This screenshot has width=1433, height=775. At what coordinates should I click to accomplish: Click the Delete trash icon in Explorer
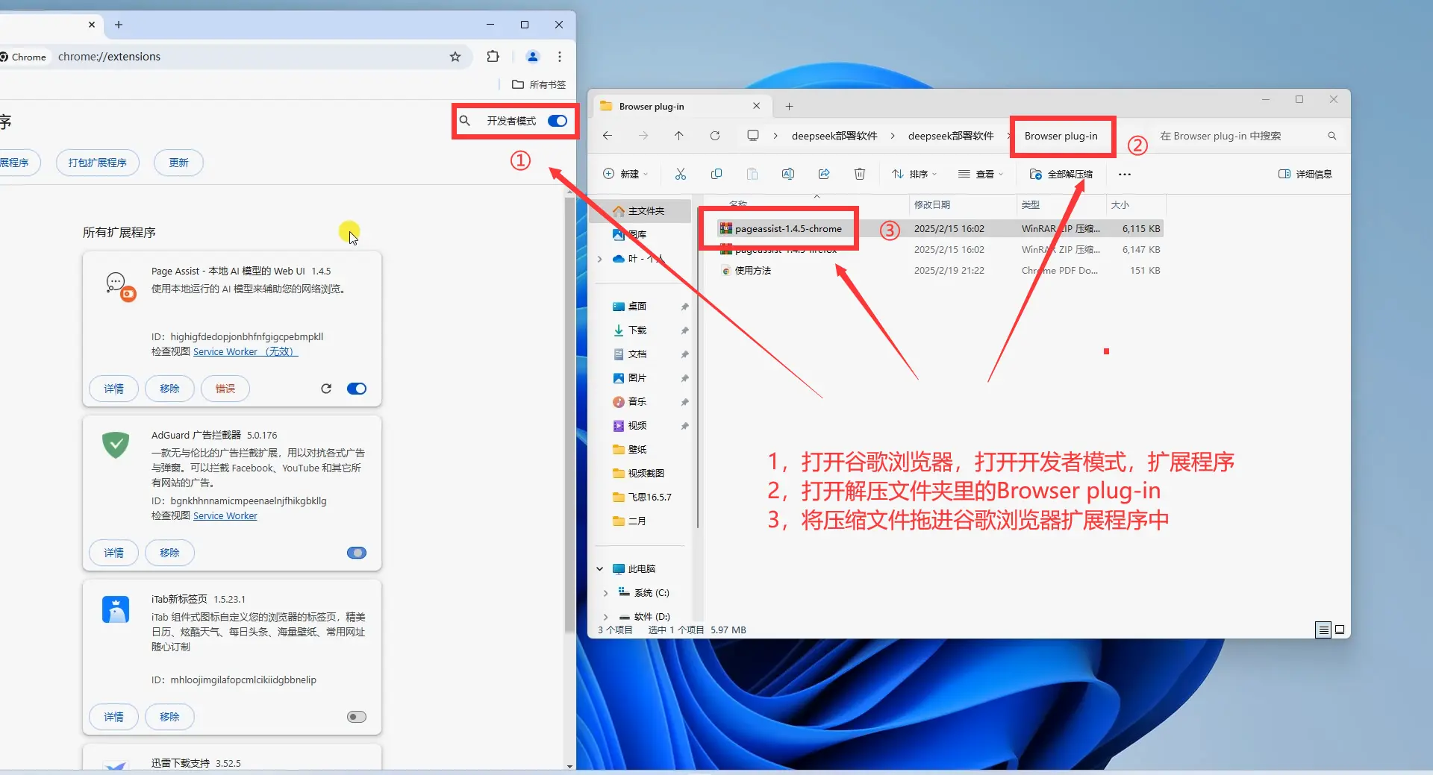click(860, 174)
